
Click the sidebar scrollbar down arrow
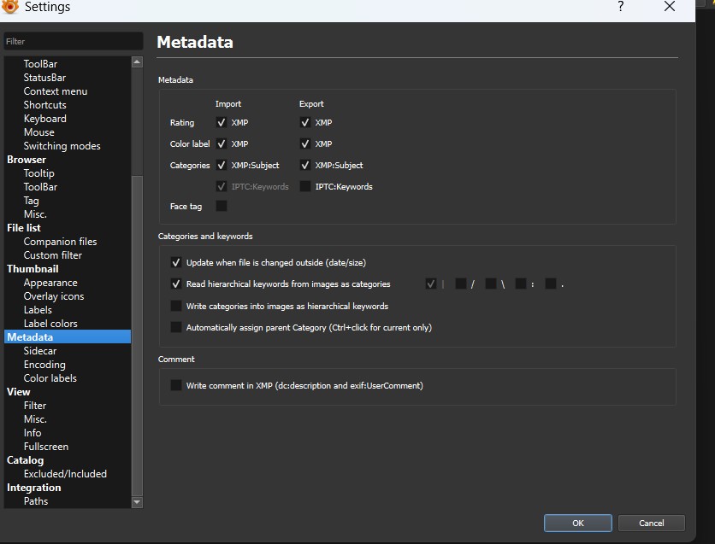137,502
